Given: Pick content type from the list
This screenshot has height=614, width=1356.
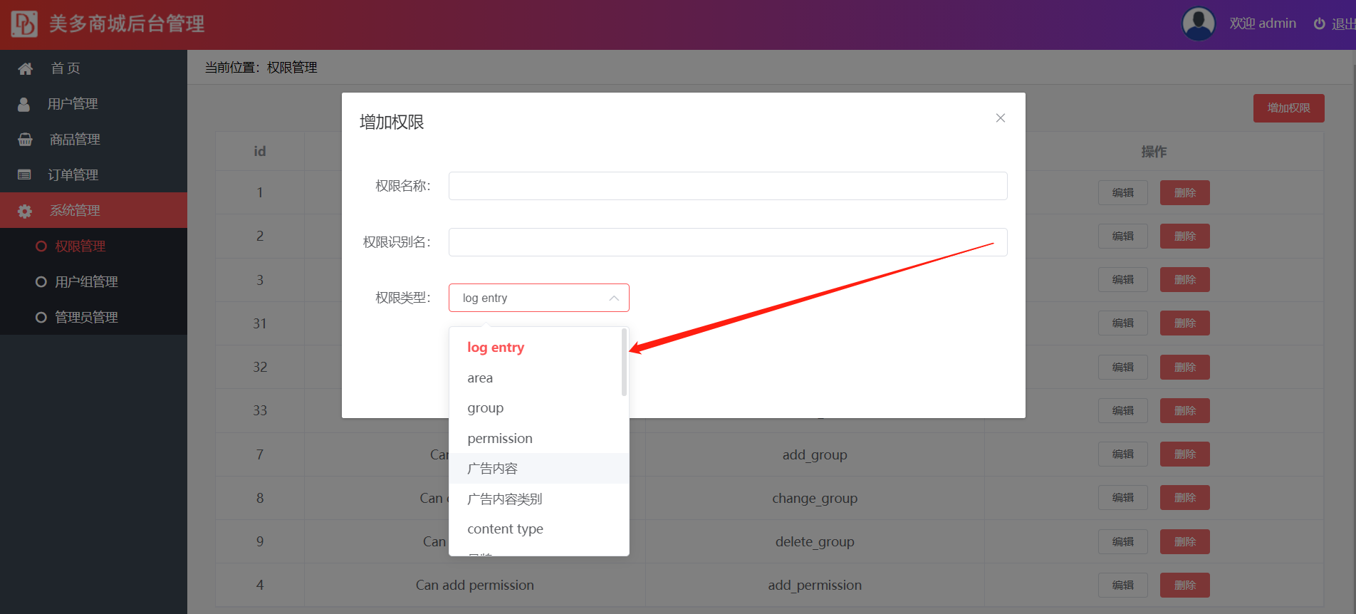Looking at the screenshot, I should coord(539,529).
